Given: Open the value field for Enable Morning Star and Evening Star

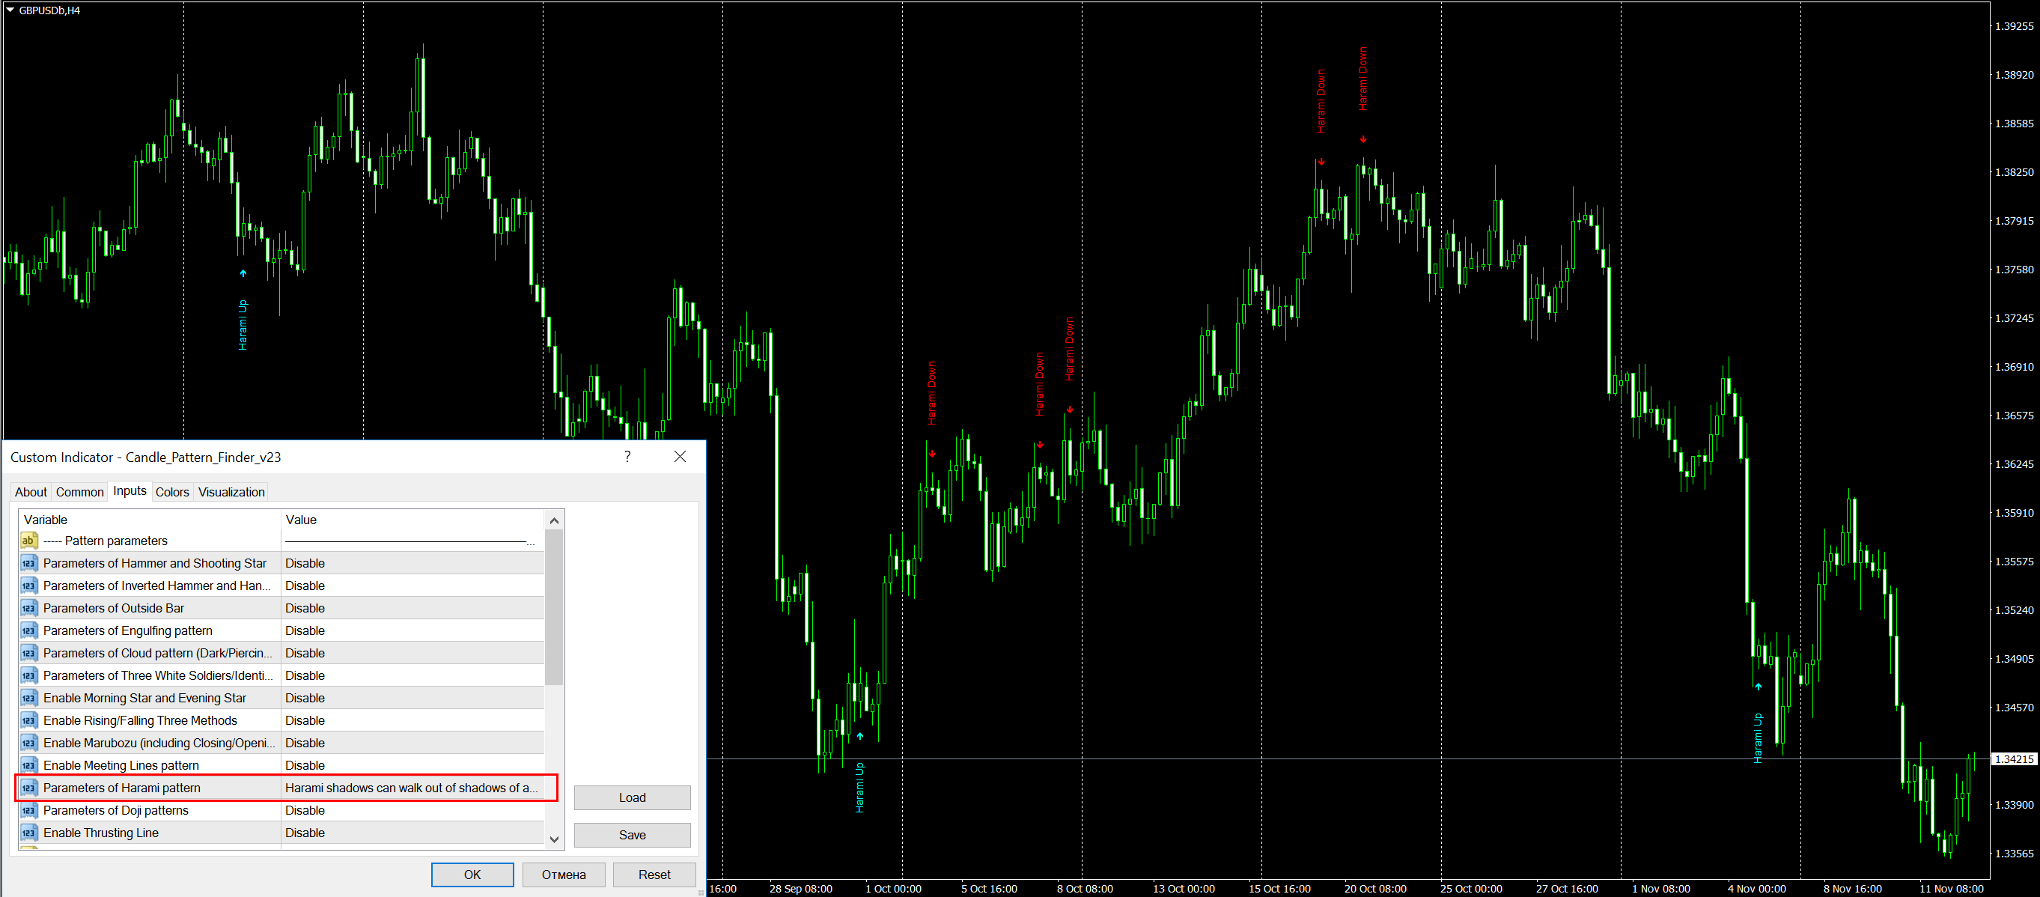Looking at the screenshot, I should 412,698.
